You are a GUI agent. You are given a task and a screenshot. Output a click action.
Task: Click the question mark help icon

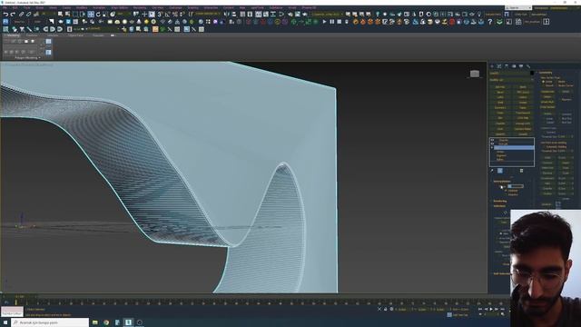pyautogui.click(x=489, y=22)
